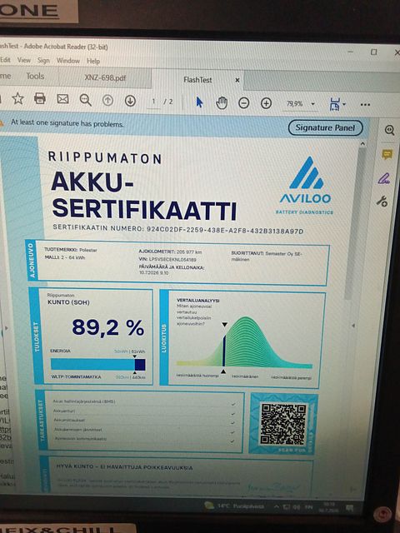Click the 89,2 % SOH value
Screen dimensions: 400x533
click(107, 327)
